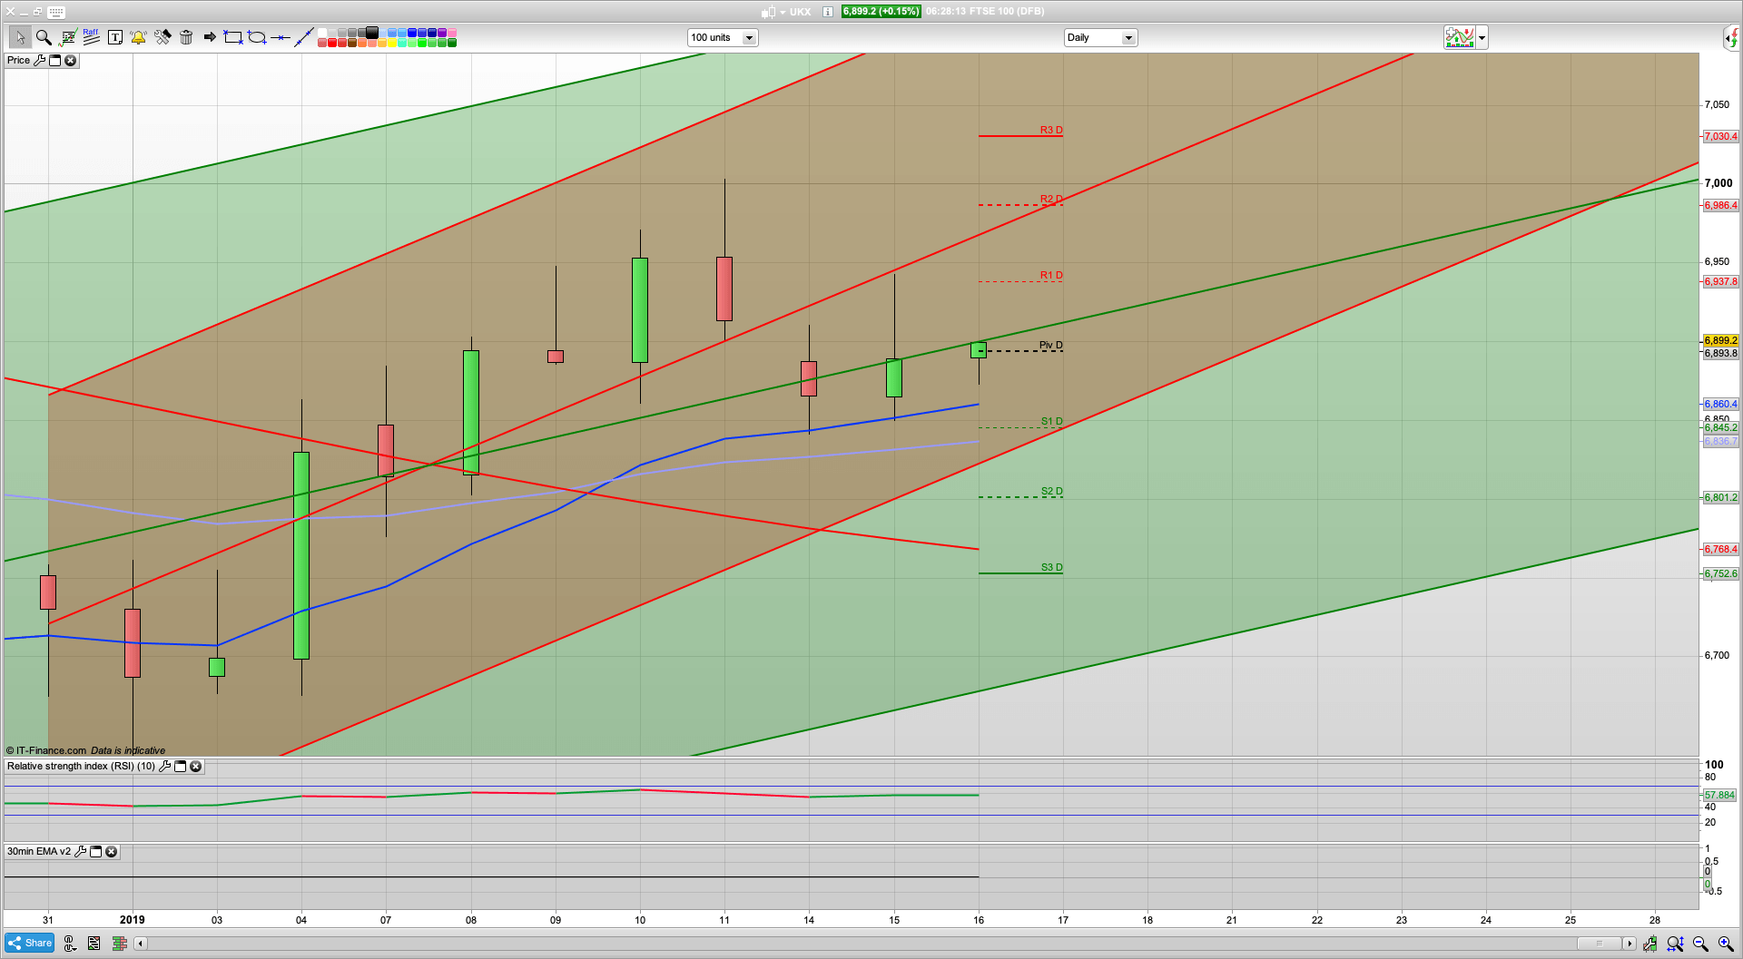1743x959 pixels.
Task: Pick the brown color swatch
Action: coord(352,43)
